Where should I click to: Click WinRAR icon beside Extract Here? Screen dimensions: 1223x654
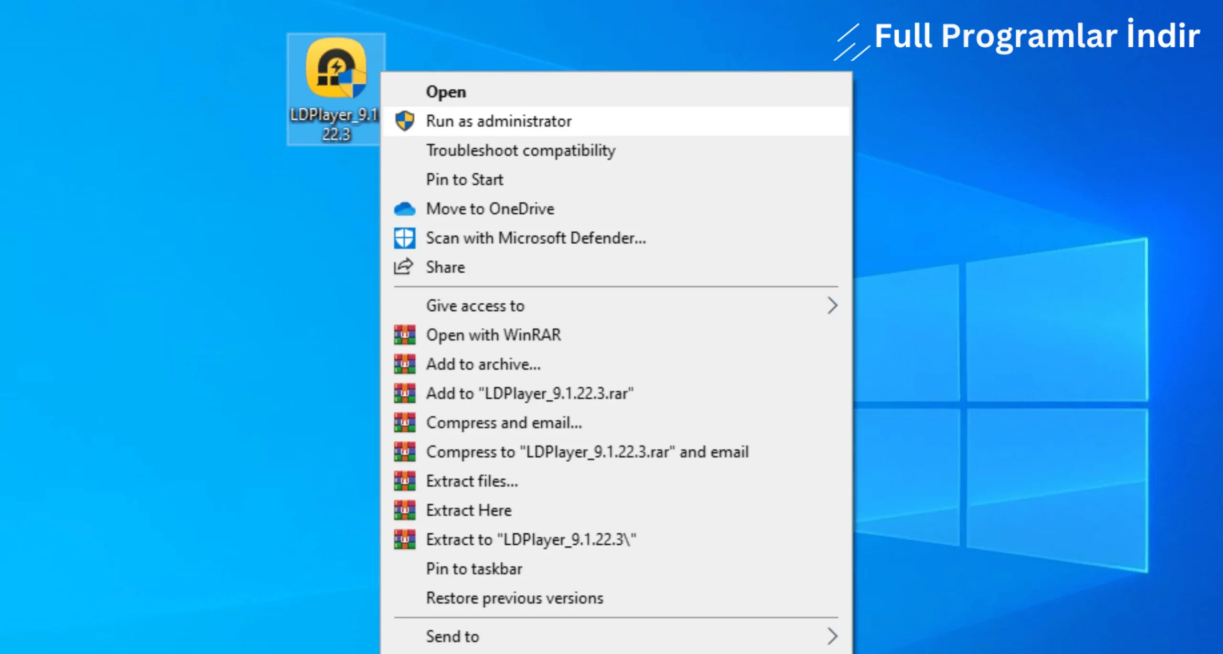point(405,510)
